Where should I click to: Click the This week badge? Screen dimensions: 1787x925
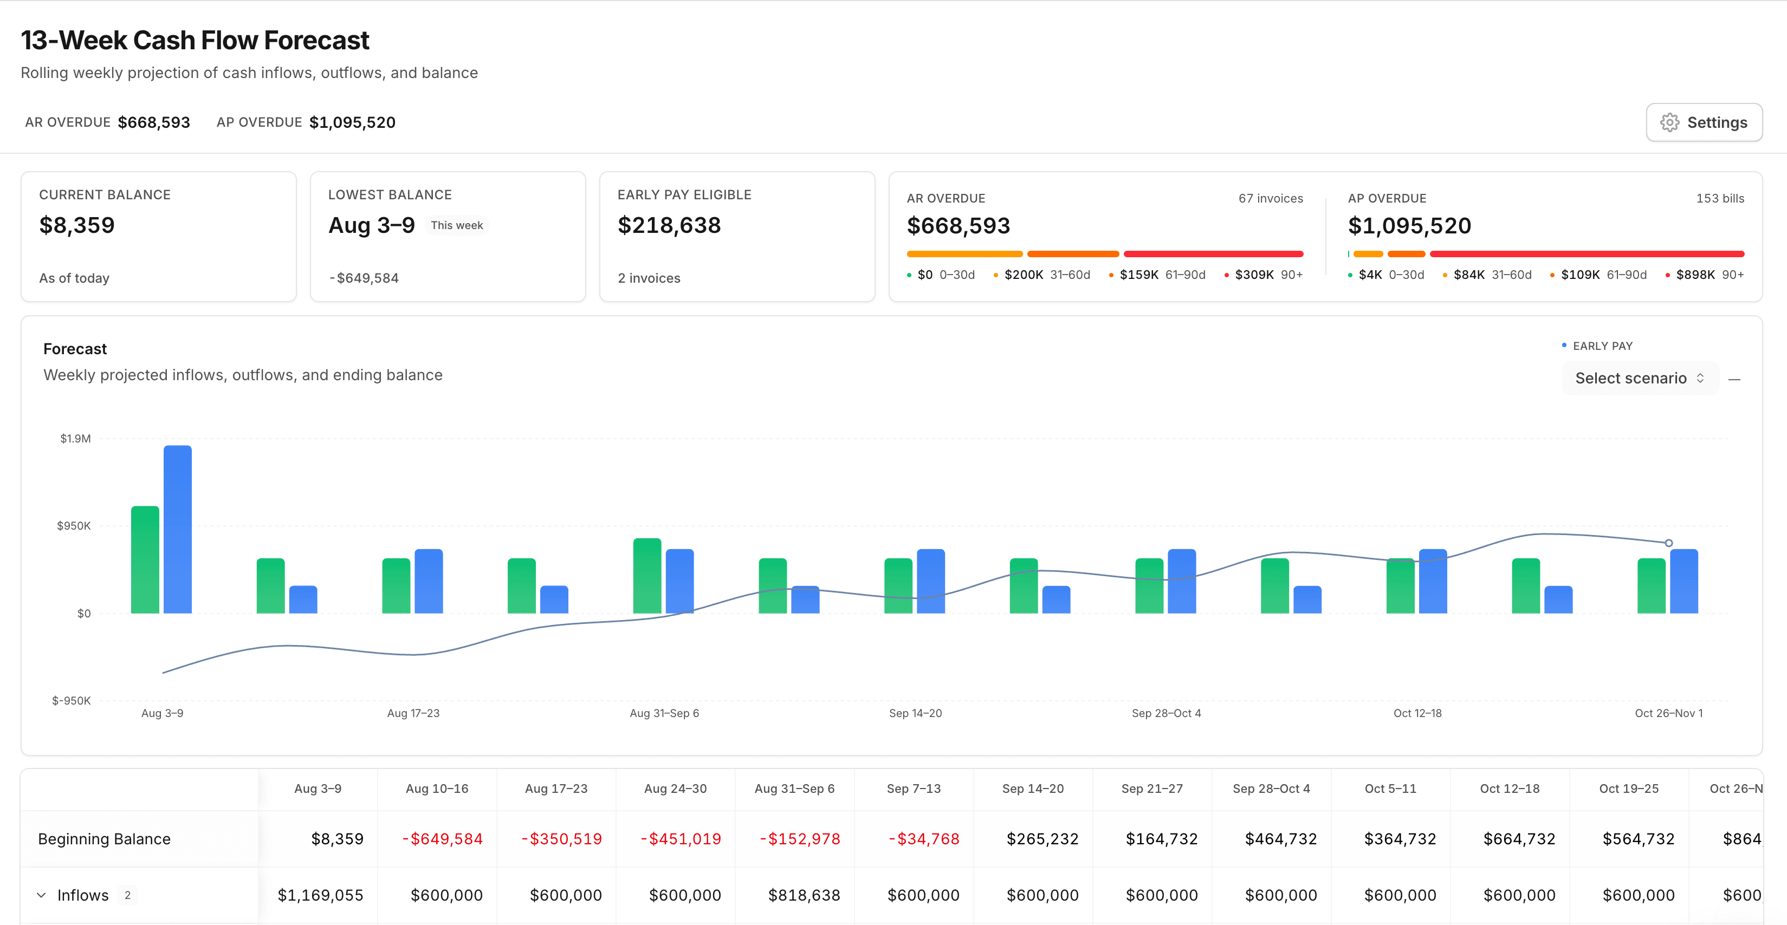click(456, 225)
